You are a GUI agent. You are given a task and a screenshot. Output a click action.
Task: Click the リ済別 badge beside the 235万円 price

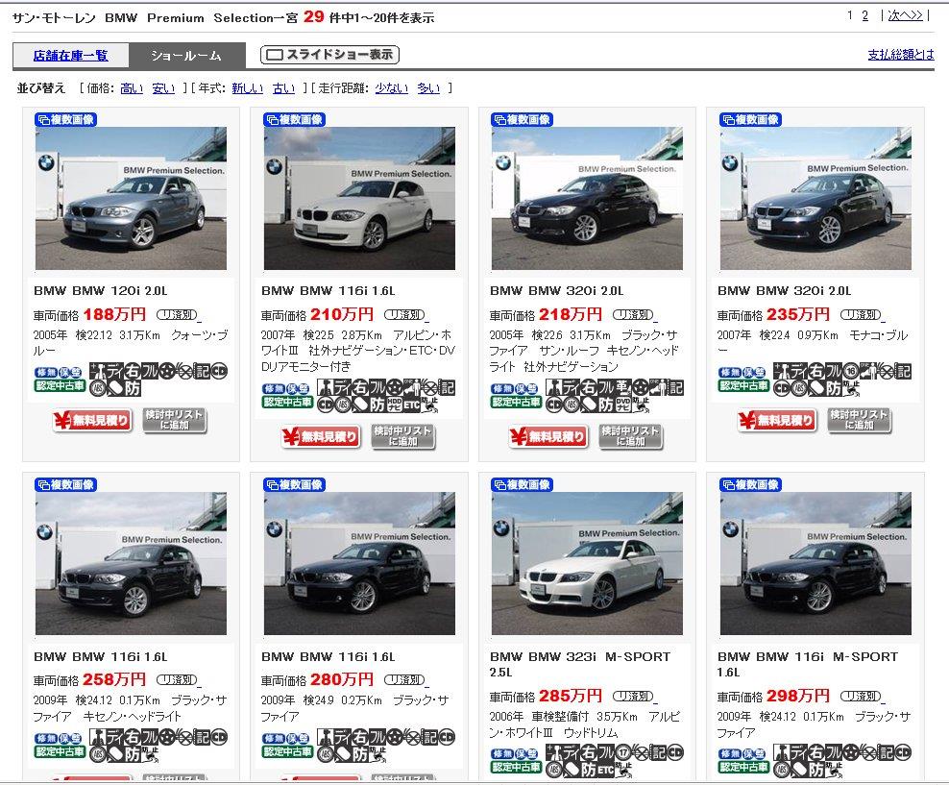861,315
